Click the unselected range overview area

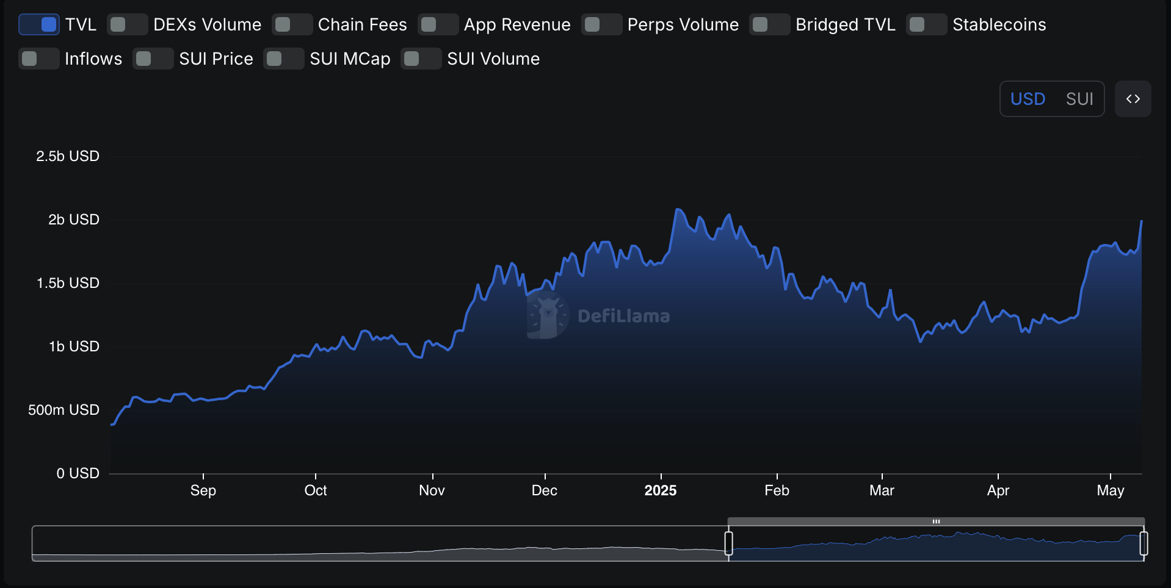pos(380,543)
